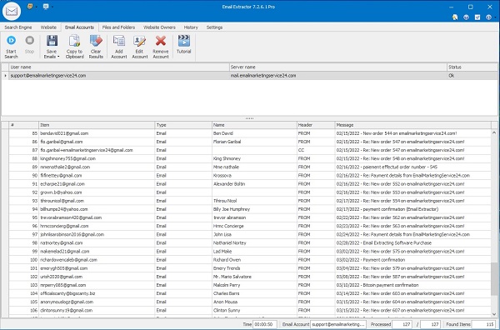Click the round globe icon left of checkmark icon
Image resolution: width=500 pixels, height=330 pixels.
pos(466,17)
